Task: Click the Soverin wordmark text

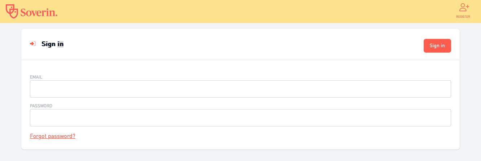Action: click(39, 12)
